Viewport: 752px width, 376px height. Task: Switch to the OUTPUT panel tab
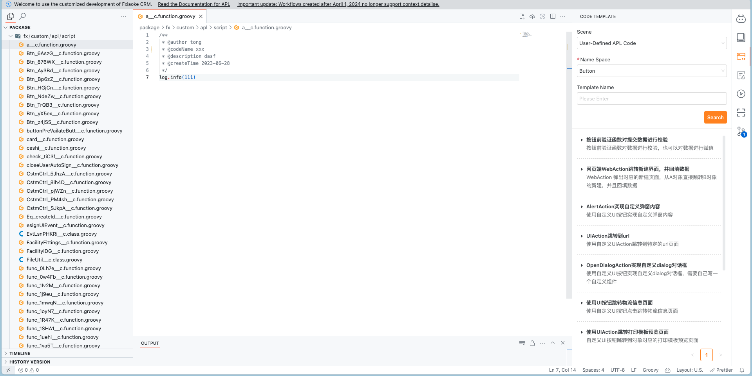tap(150, 343)
